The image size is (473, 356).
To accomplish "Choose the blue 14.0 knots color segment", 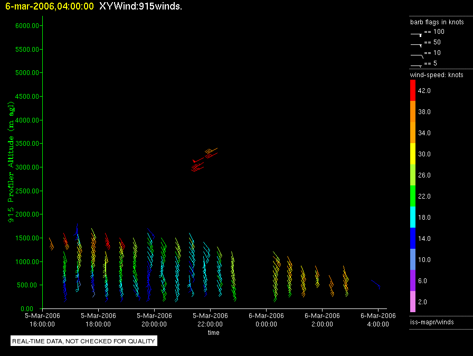I will click(x=413, y=239).
